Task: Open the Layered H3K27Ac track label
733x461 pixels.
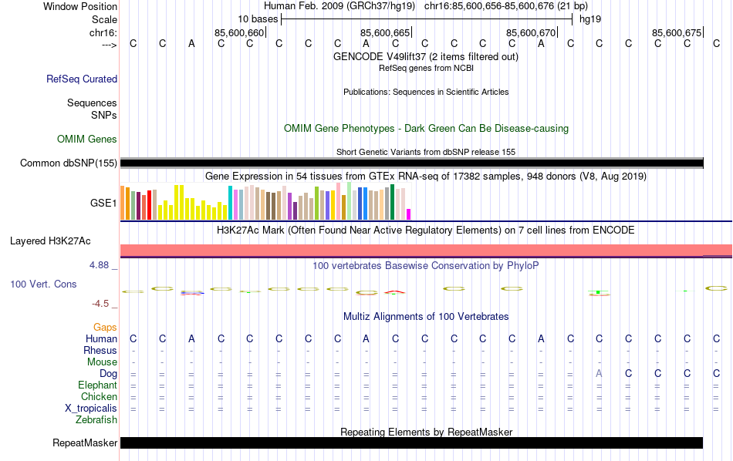Action: 50,241
